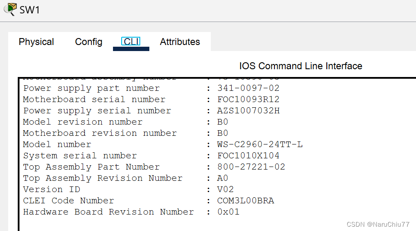Switch to the Physical tab
This screenshot has width=416, height=231.
pyautogui.click(x=36, y=42)
